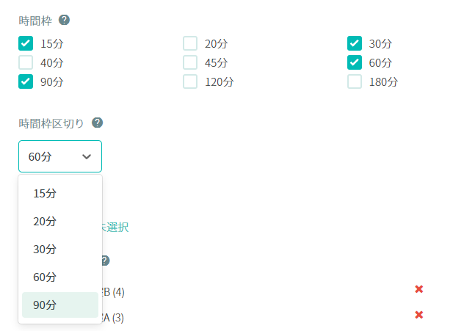Pick 30分 from the dropdown options
This screenshot has height=331, width=453.
(x=45, y=249)
